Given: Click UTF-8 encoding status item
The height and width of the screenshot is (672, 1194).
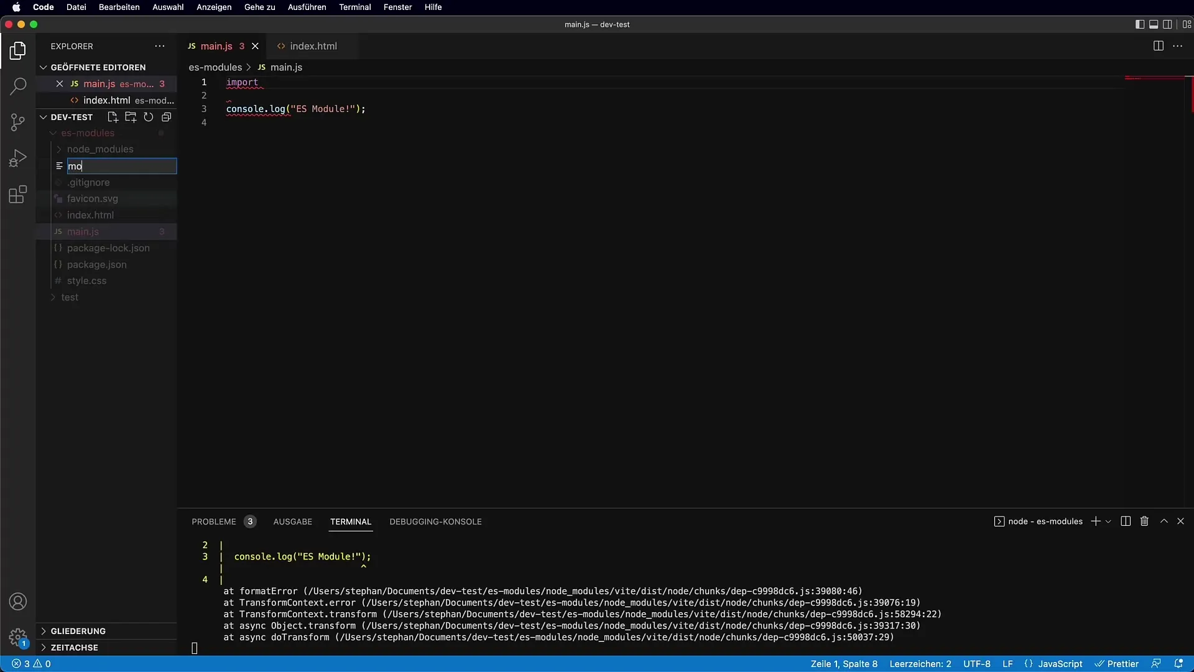Looking at the screenshot, I should coord(977,664).
